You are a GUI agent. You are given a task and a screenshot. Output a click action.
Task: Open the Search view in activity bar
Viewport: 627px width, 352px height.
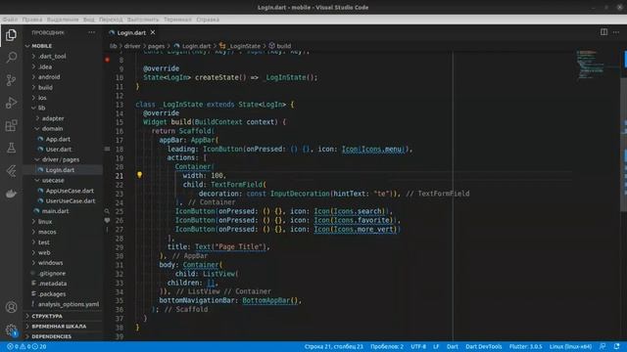[x=11, y=58]
